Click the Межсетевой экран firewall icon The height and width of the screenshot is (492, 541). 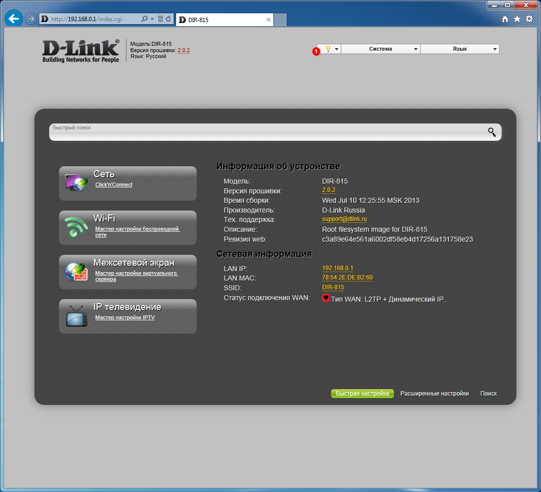pyautogui.click(x=76, y=272)
